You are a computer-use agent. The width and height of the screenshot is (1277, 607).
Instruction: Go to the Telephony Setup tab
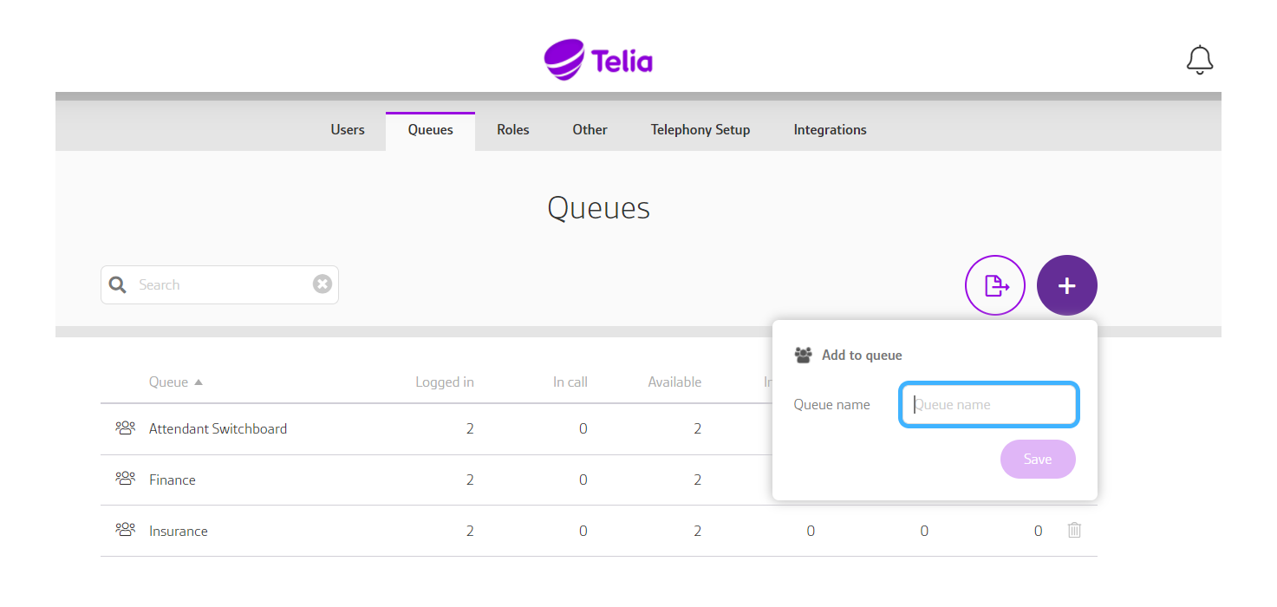tap(700, 130)
